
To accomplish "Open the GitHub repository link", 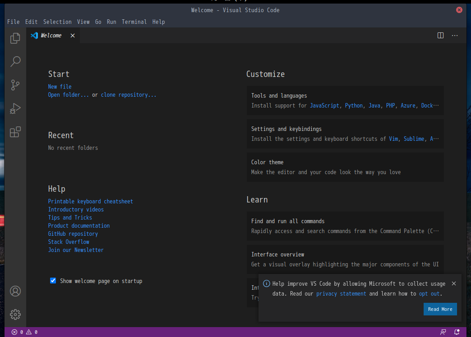I will pyautogui.click(x=73, y=234).
